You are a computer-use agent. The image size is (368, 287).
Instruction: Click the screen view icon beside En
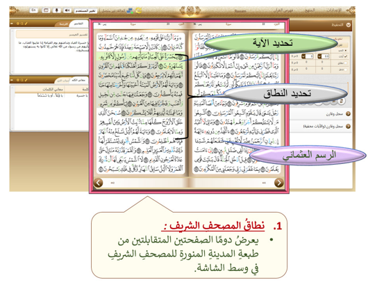[x=46, y=10]
